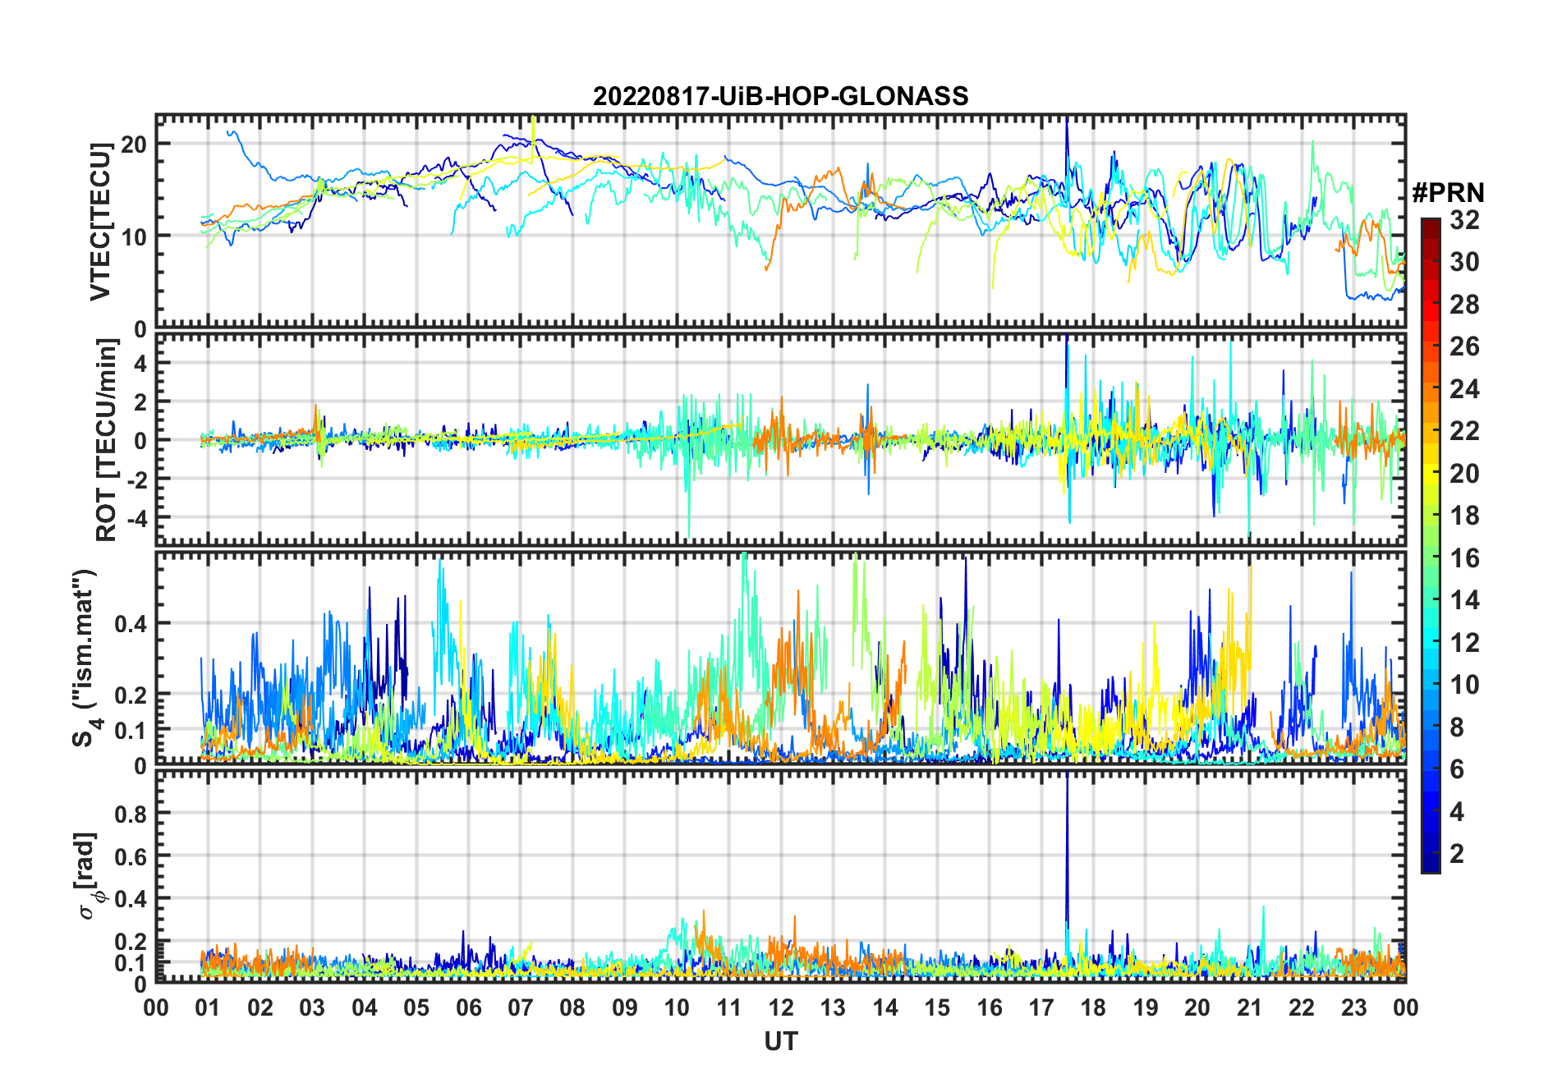Pick the yellow colorbar region beside 20

click(1431, 474)
